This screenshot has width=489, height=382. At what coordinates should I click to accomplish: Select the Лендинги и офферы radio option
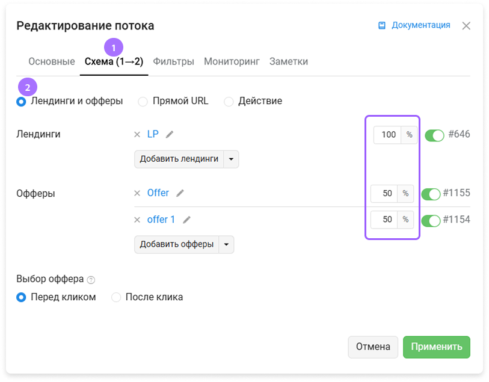coord(21,102)
